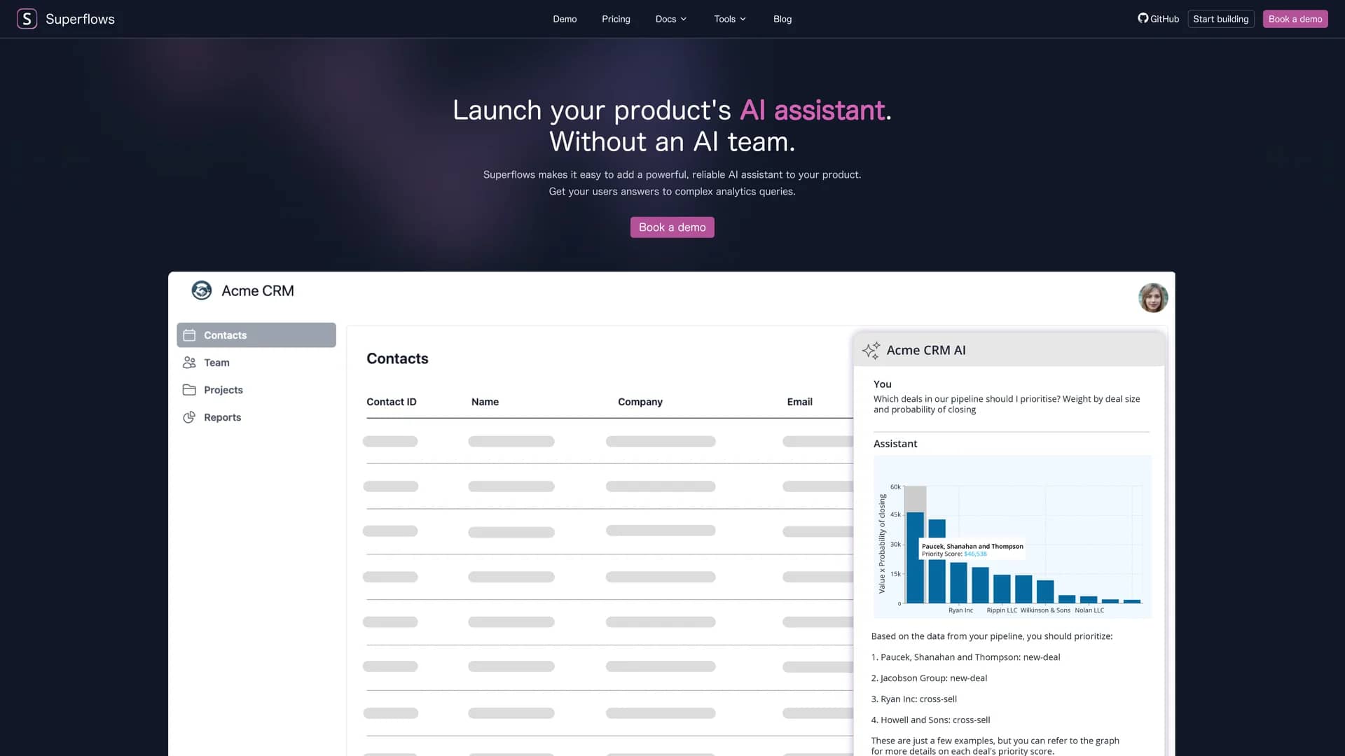
Task: Click the You label in chat
Action: (883, 384)
